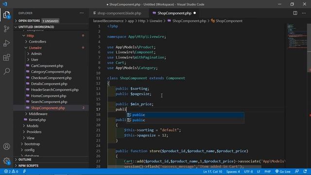Screen dimensions: 311x175
Task: Expand the Open Editors section
Action: [29, 21]
